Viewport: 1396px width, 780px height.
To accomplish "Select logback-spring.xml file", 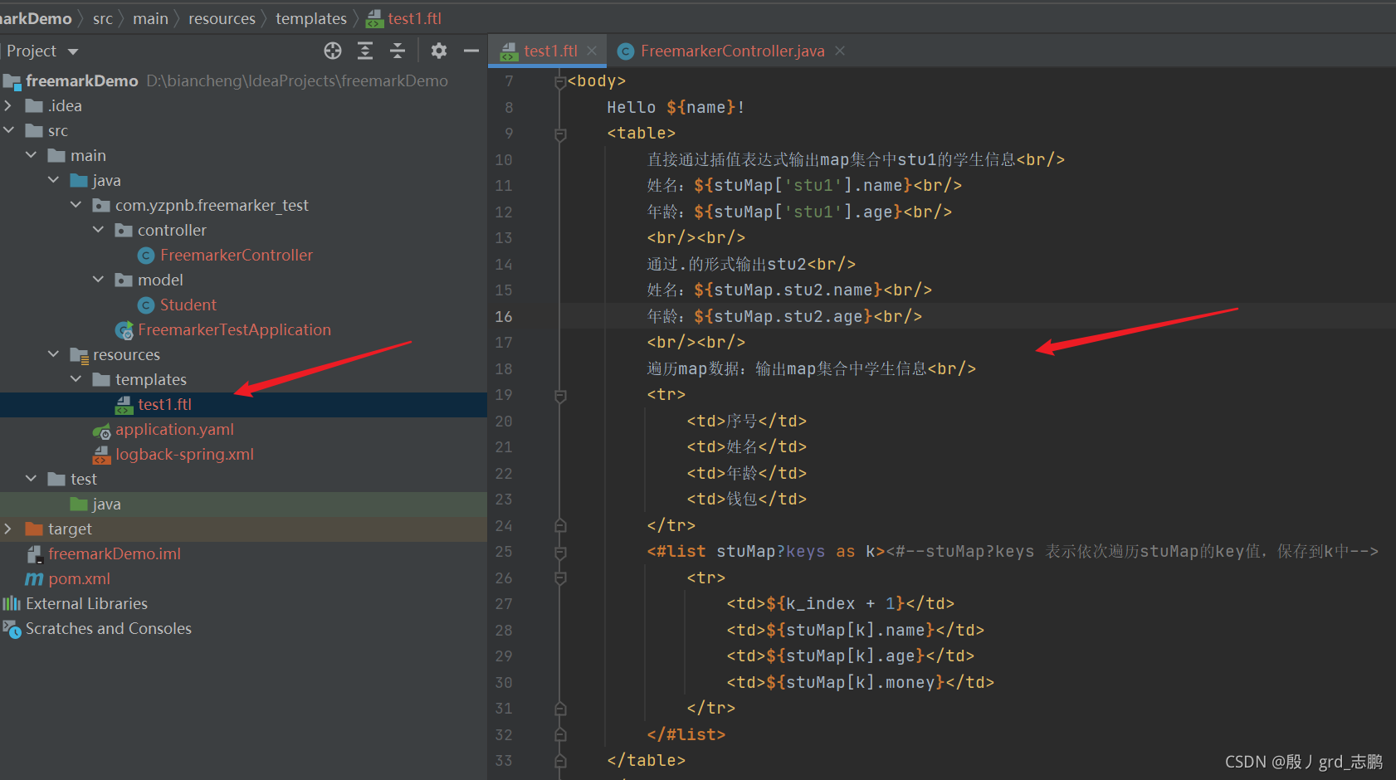I will 184,454.
